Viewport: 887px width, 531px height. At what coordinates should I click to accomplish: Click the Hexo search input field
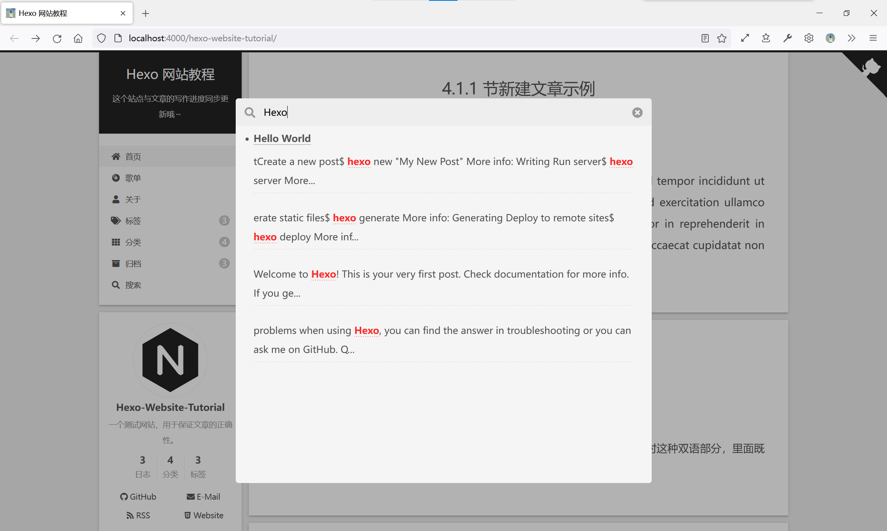pos(436,113)
